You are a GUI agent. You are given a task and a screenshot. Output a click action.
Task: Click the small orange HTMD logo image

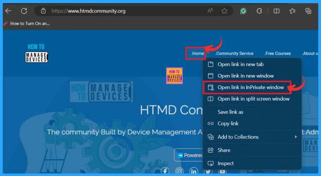(174, 76)
